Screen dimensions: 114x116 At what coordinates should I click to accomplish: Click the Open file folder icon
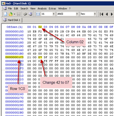point(11,14)
